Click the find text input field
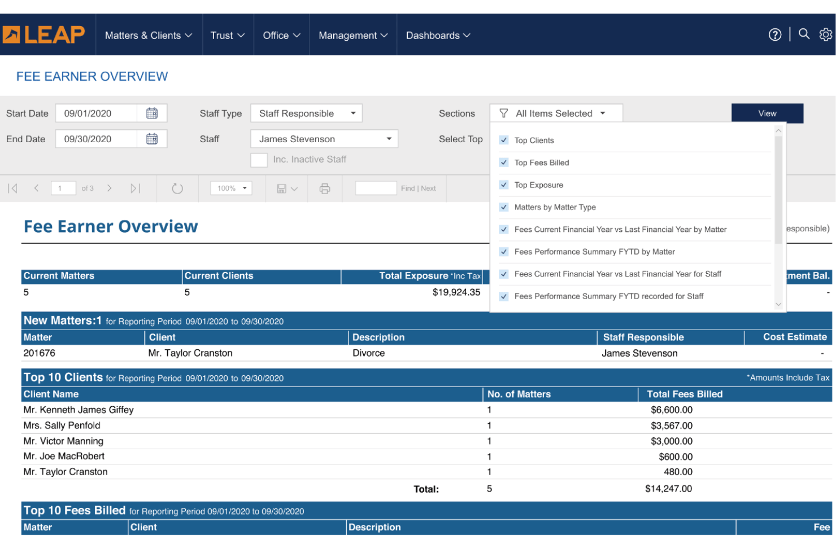This screenshot has width=836, height=557. click(376, 188)
